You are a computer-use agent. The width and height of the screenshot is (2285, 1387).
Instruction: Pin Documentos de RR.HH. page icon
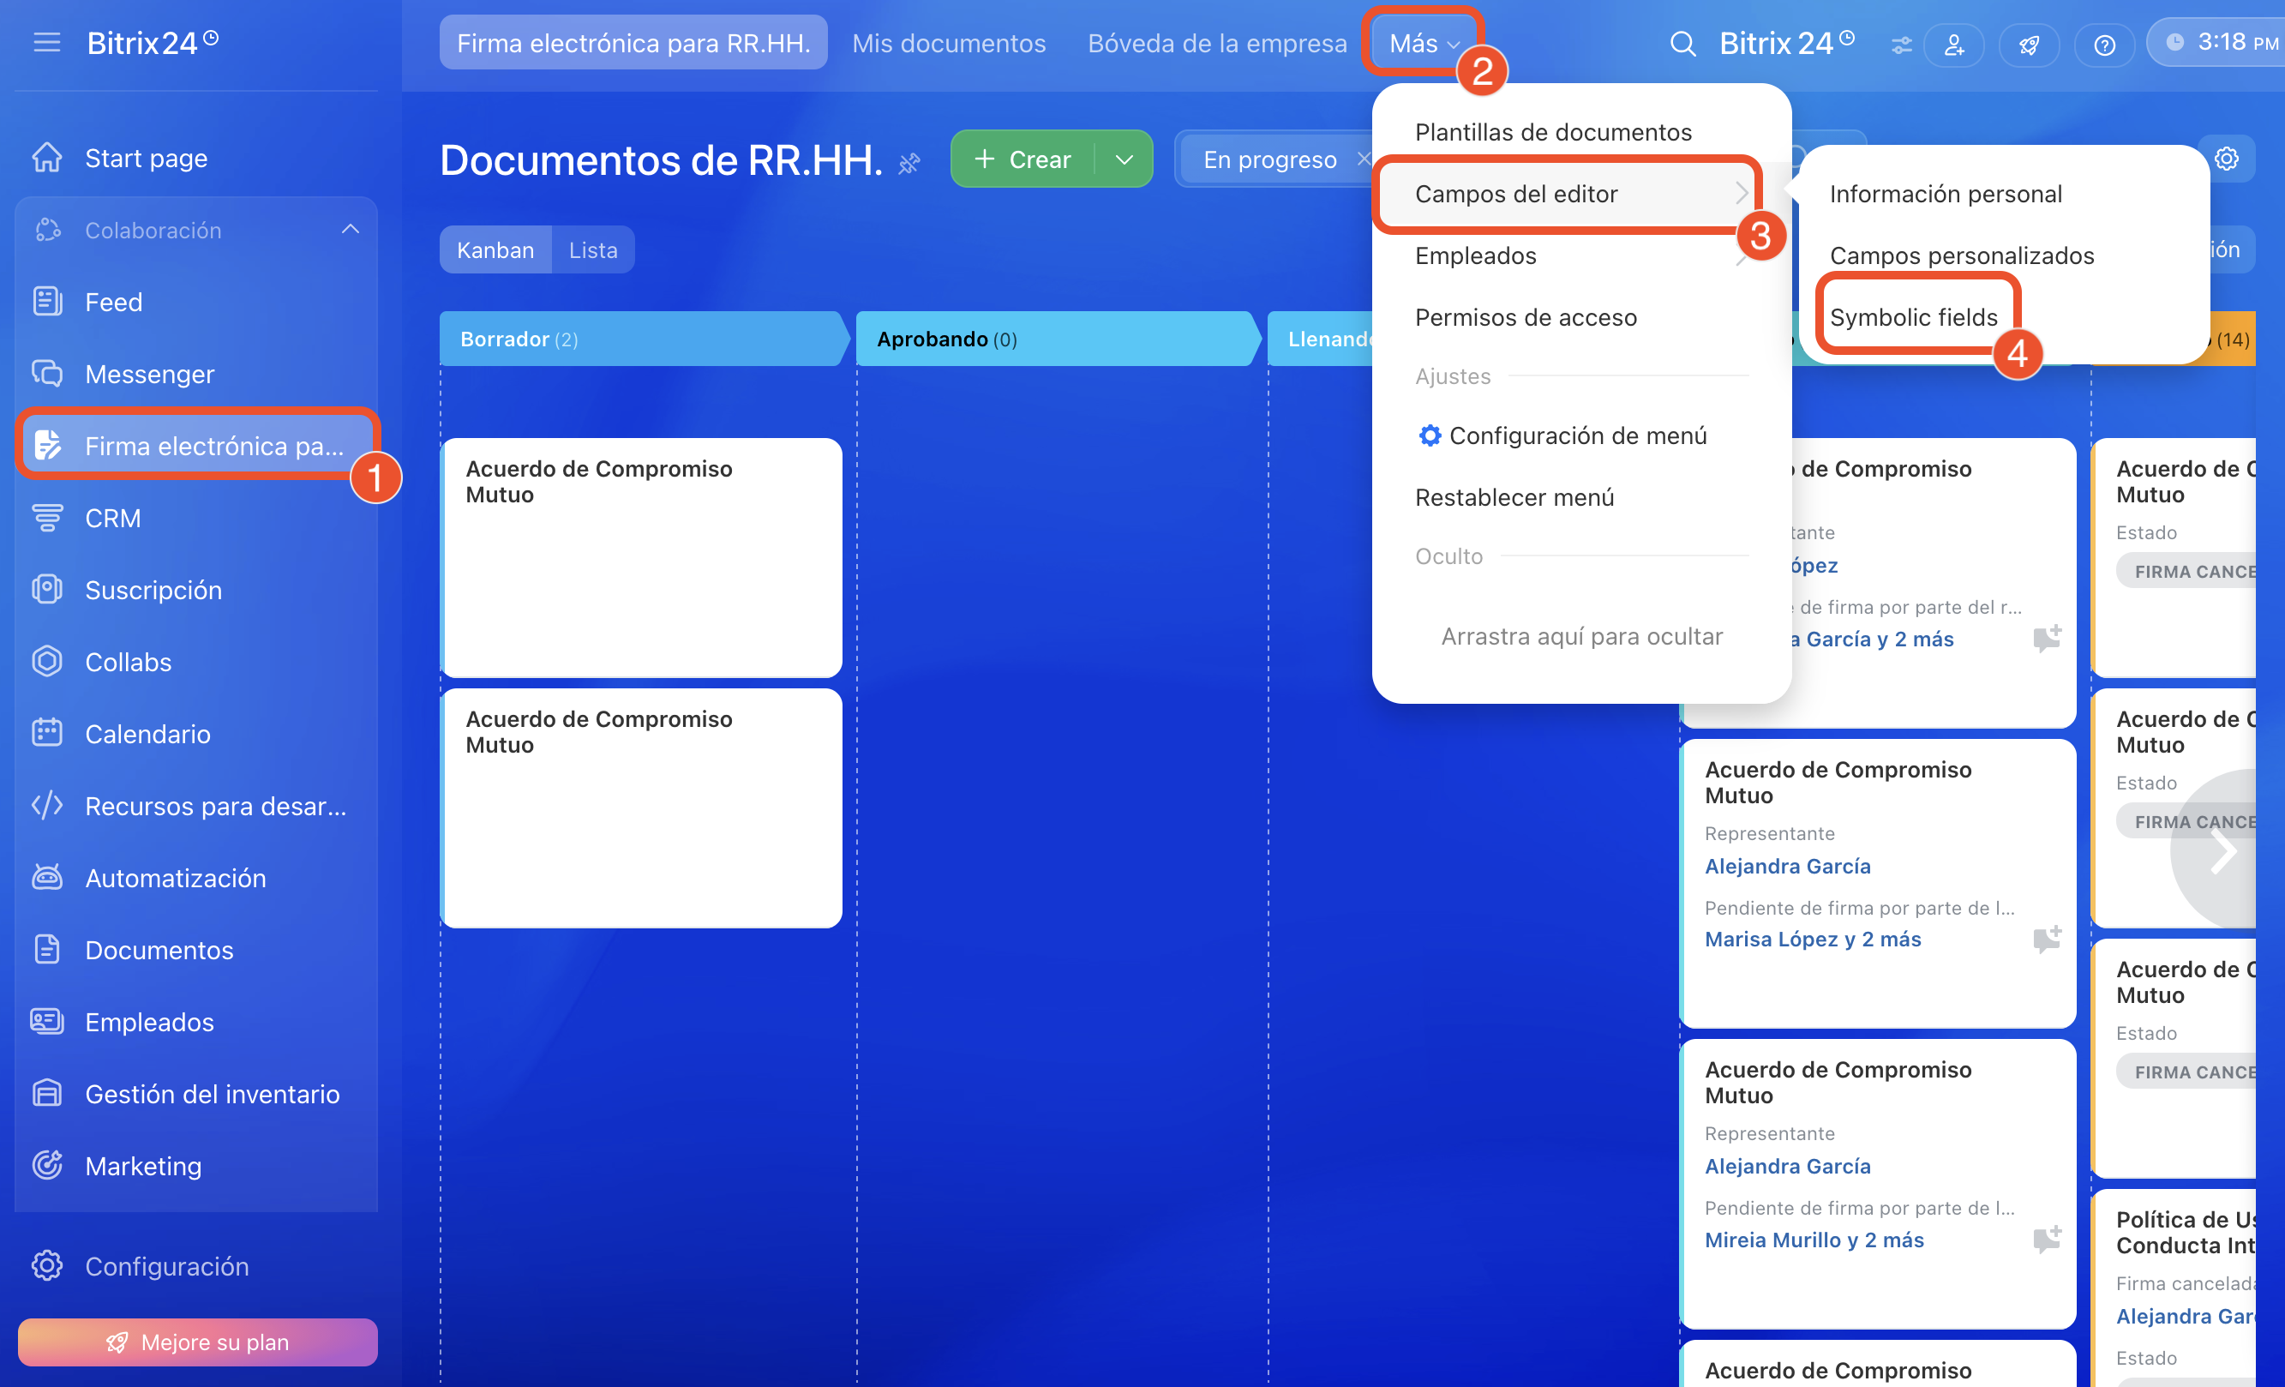click(909, 163)
